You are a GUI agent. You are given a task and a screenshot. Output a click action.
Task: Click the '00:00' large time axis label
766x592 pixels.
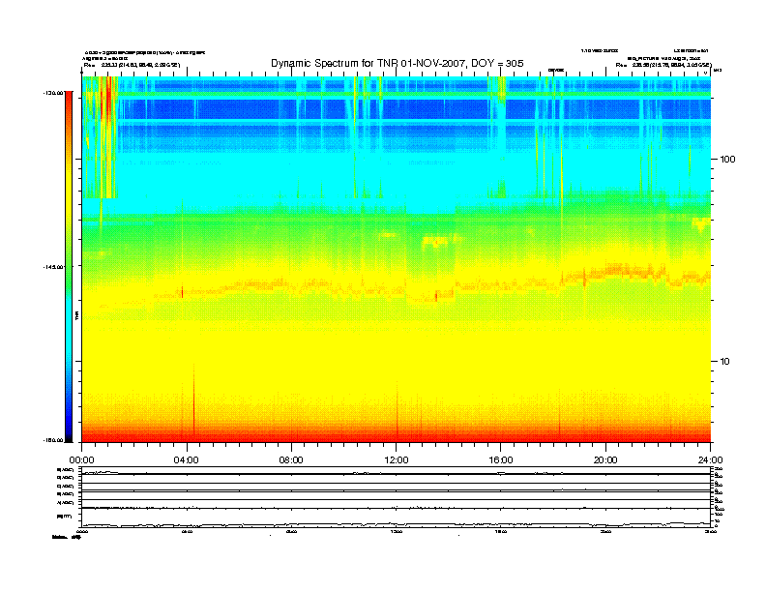(x=81, y=460)
